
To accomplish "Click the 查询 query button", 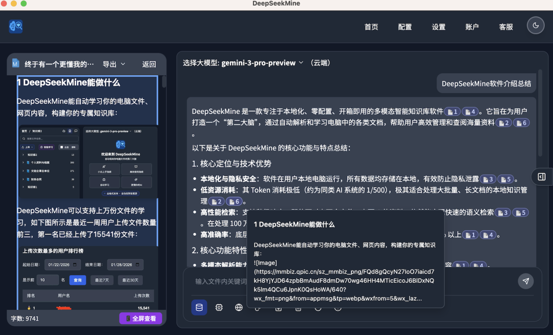I will pyautogui.click(x=77, y=280).
